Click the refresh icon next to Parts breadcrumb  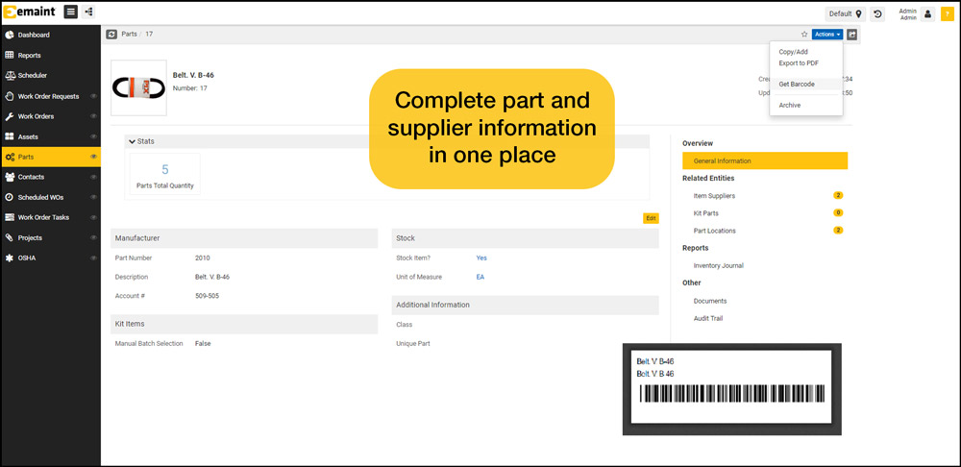coord(111,34)
